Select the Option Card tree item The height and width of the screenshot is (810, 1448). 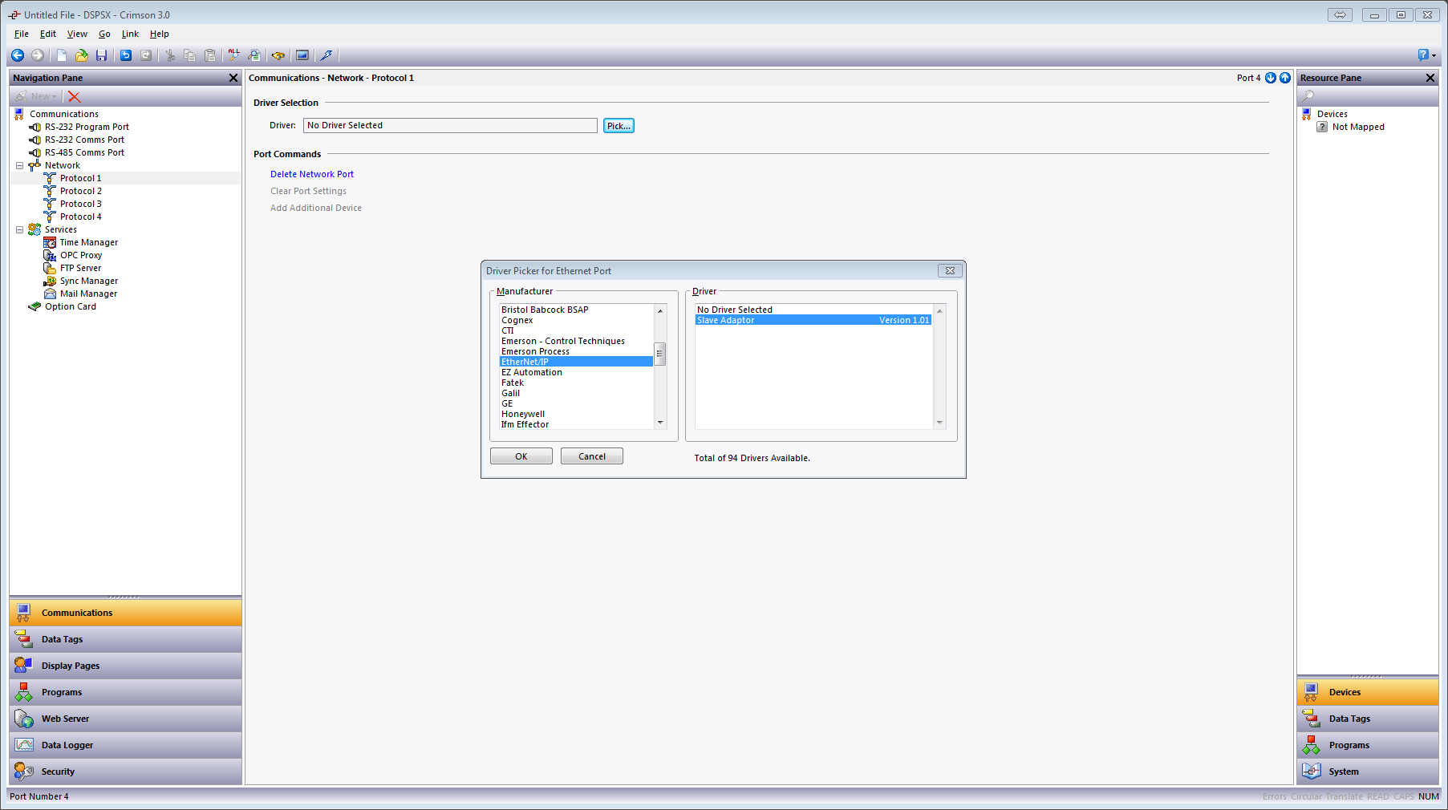coord(70,306)
